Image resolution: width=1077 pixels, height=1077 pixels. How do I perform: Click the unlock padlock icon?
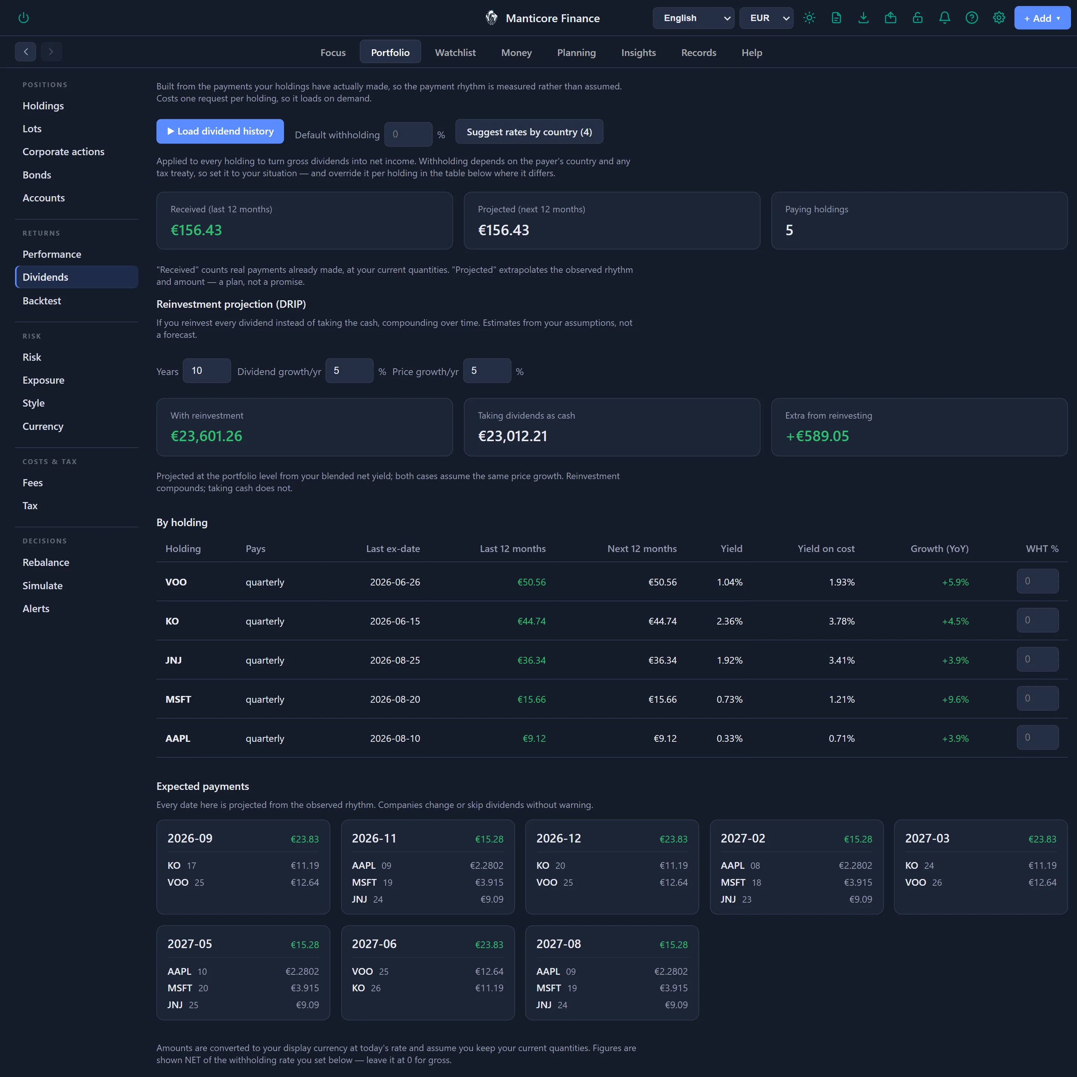[x=918, y=18]
